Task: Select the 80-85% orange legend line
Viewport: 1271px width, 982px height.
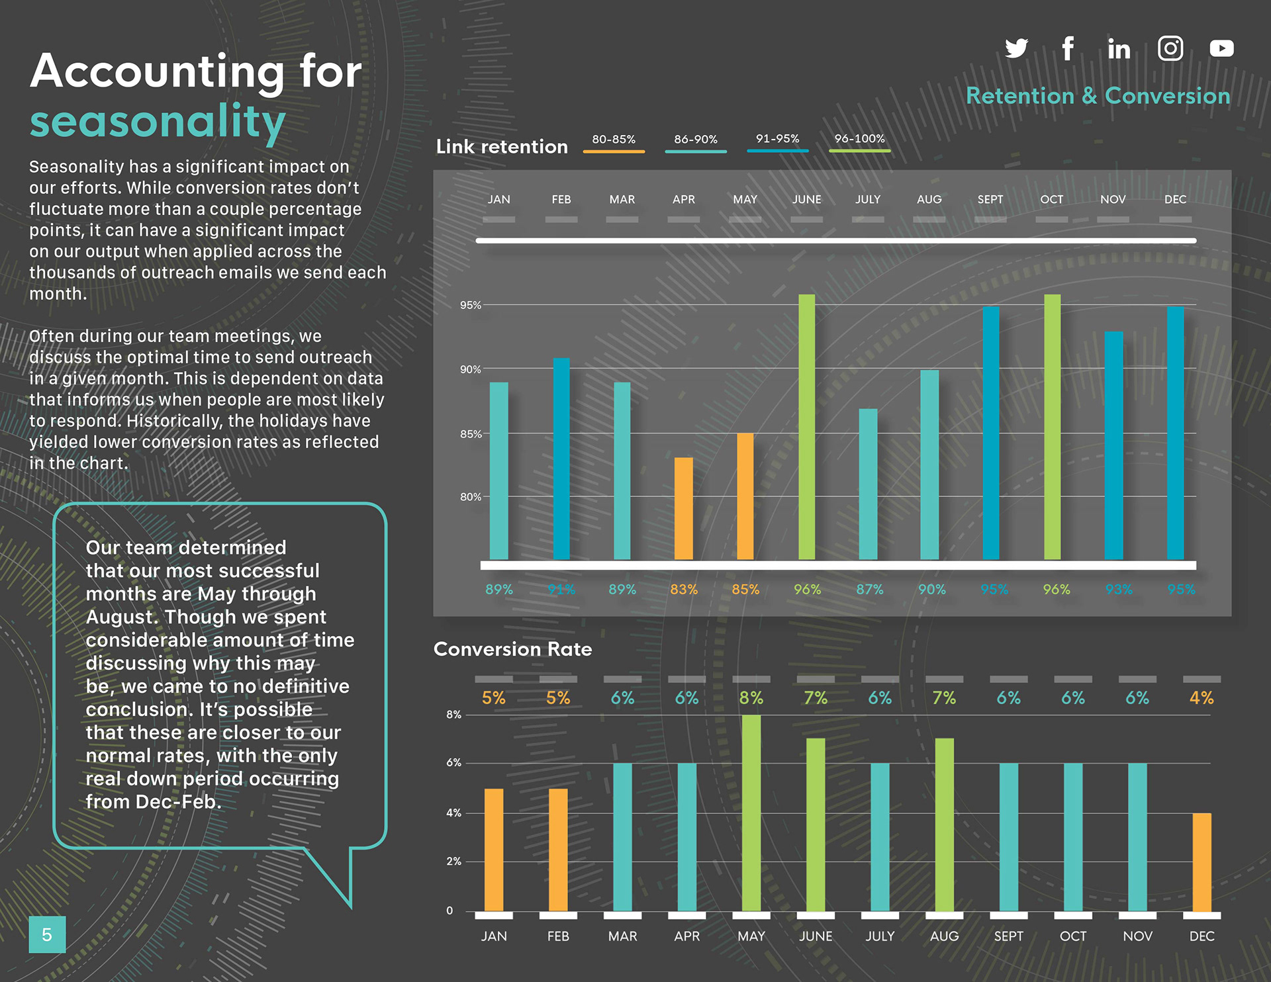Action: tap(614, 152)
